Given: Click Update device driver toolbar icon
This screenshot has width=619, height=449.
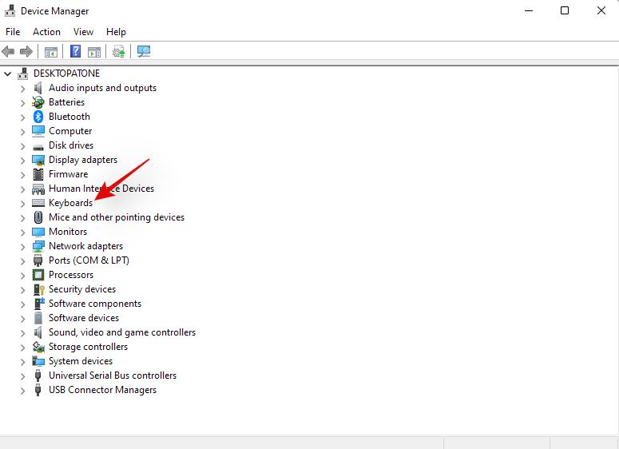Looking at the screenshot, I should coord(119,52).
